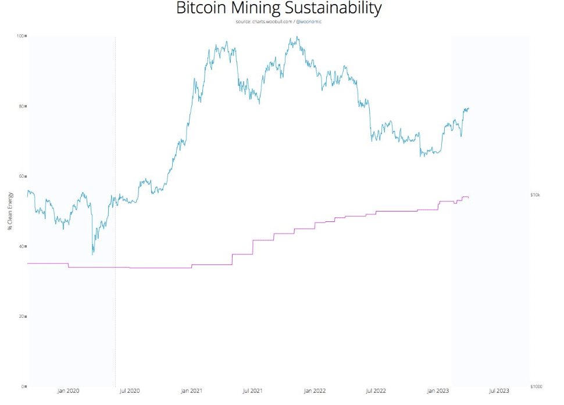
Task: Click the $10k right-axis price label
Action: [536, 195]
